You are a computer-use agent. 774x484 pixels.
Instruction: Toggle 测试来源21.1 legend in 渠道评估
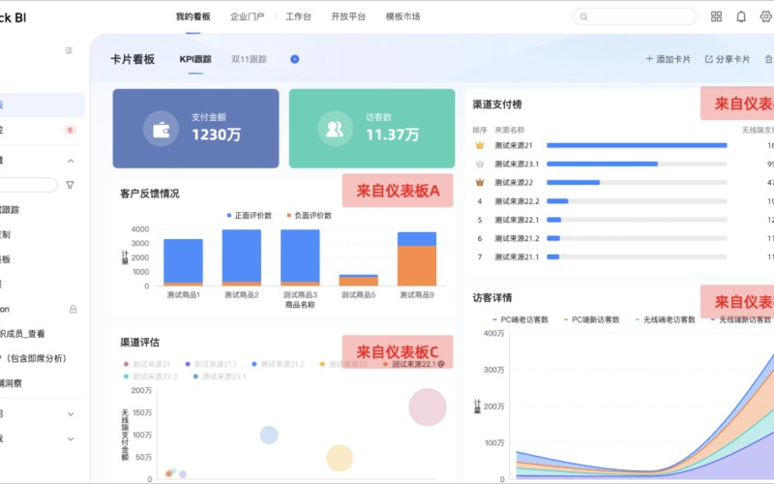(211, 364)
